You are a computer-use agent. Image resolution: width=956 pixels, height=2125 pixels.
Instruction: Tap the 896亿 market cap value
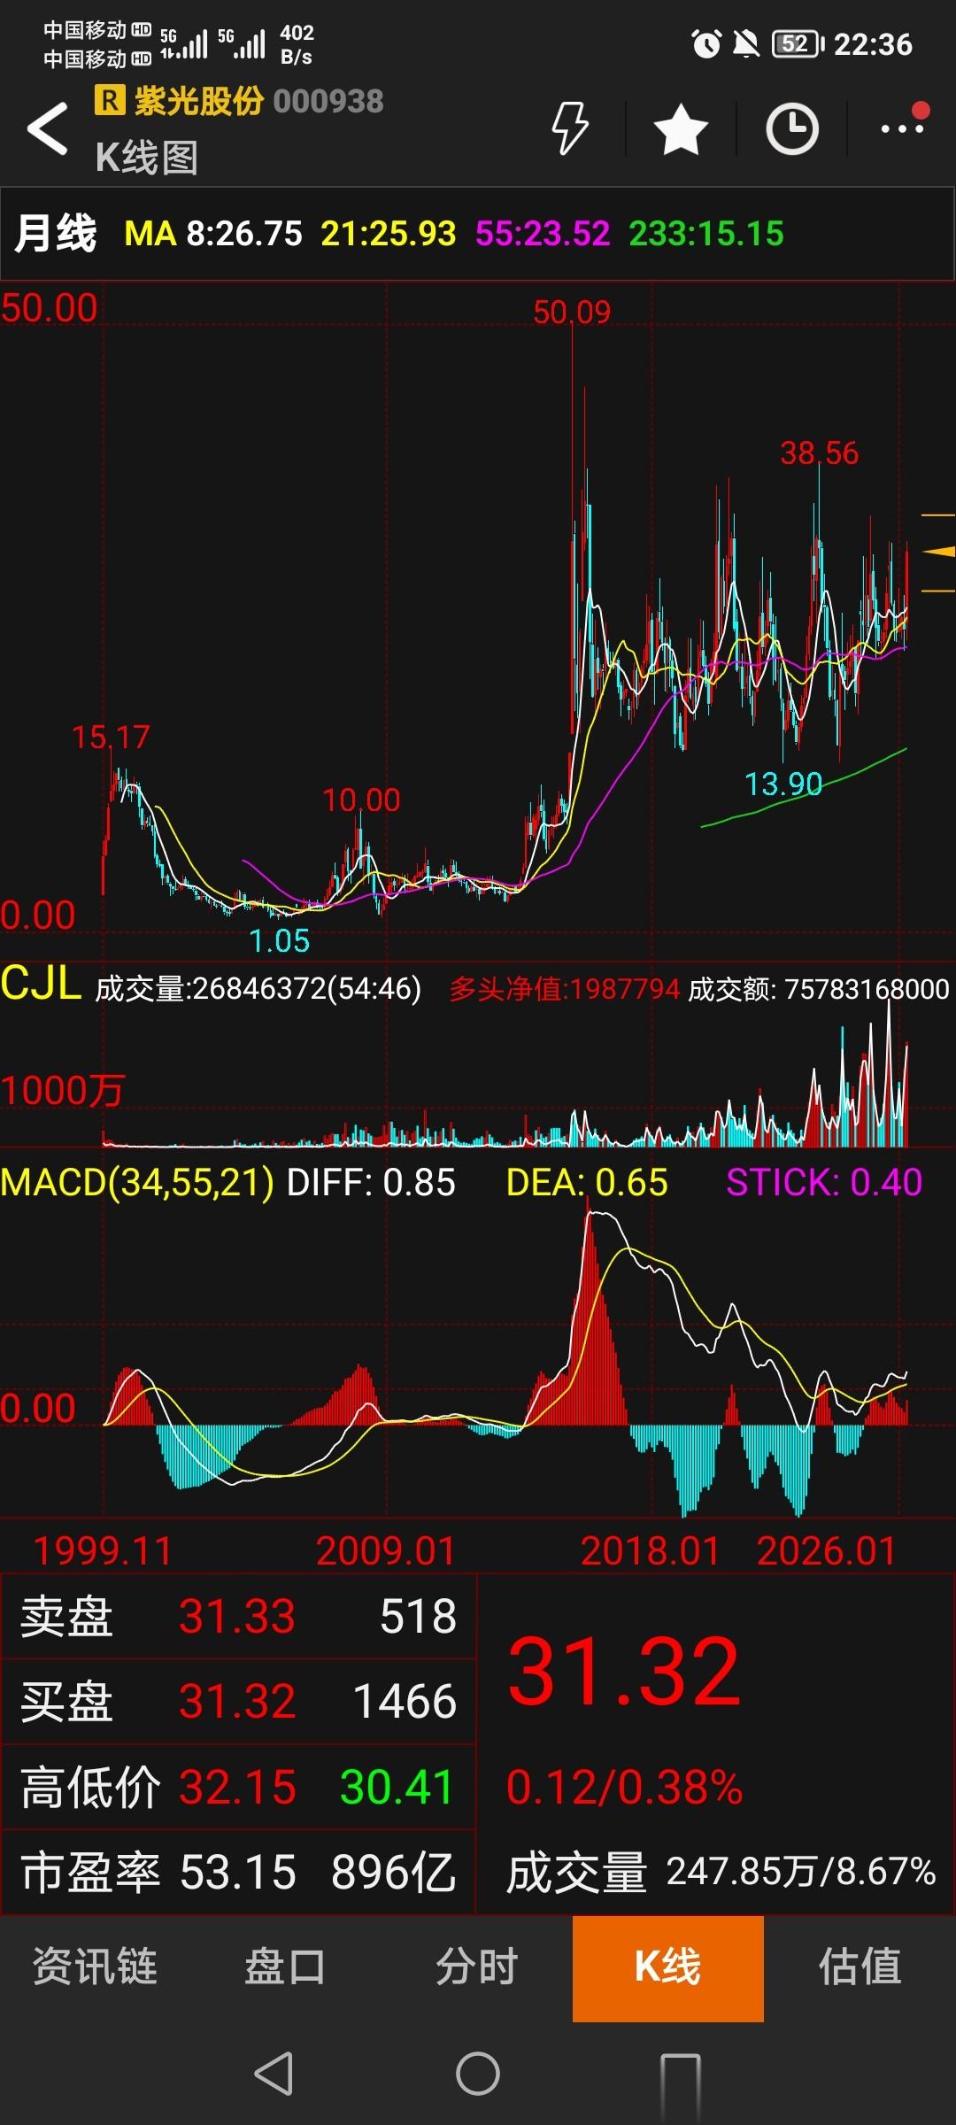pyautogui.click(x=394, y=1872)
